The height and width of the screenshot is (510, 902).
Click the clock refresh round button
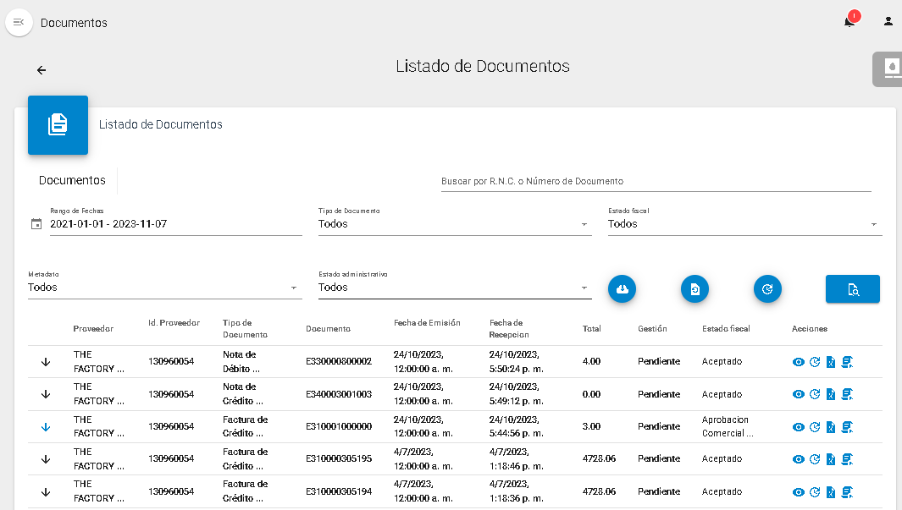767,289
